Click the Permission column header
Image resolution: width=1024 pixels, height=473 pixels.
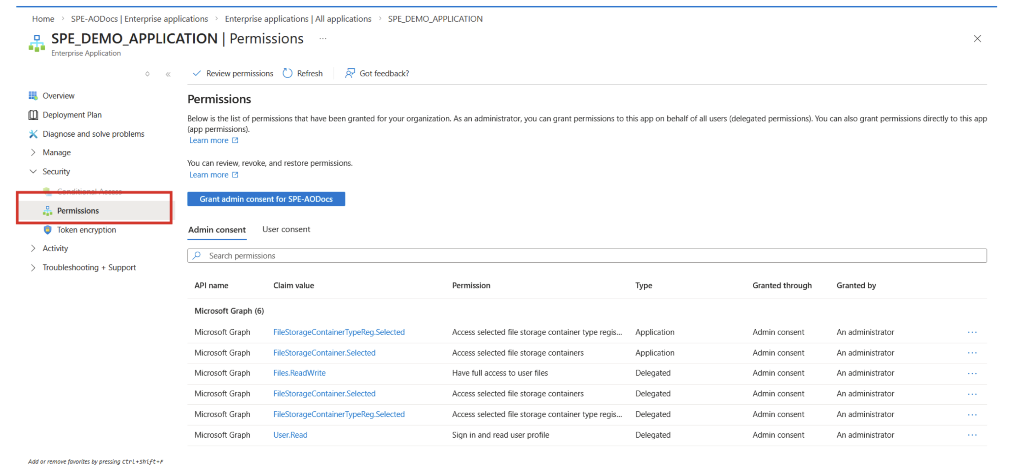coord(471,285)
